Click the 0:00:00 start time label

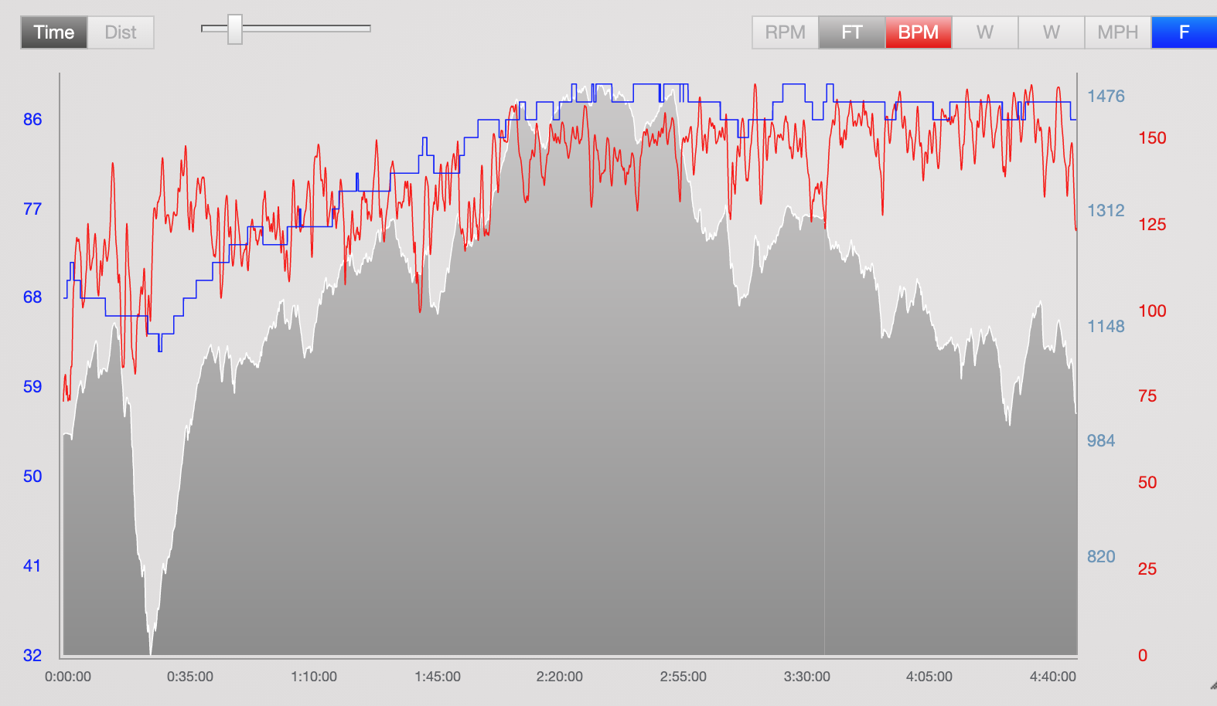68,677
